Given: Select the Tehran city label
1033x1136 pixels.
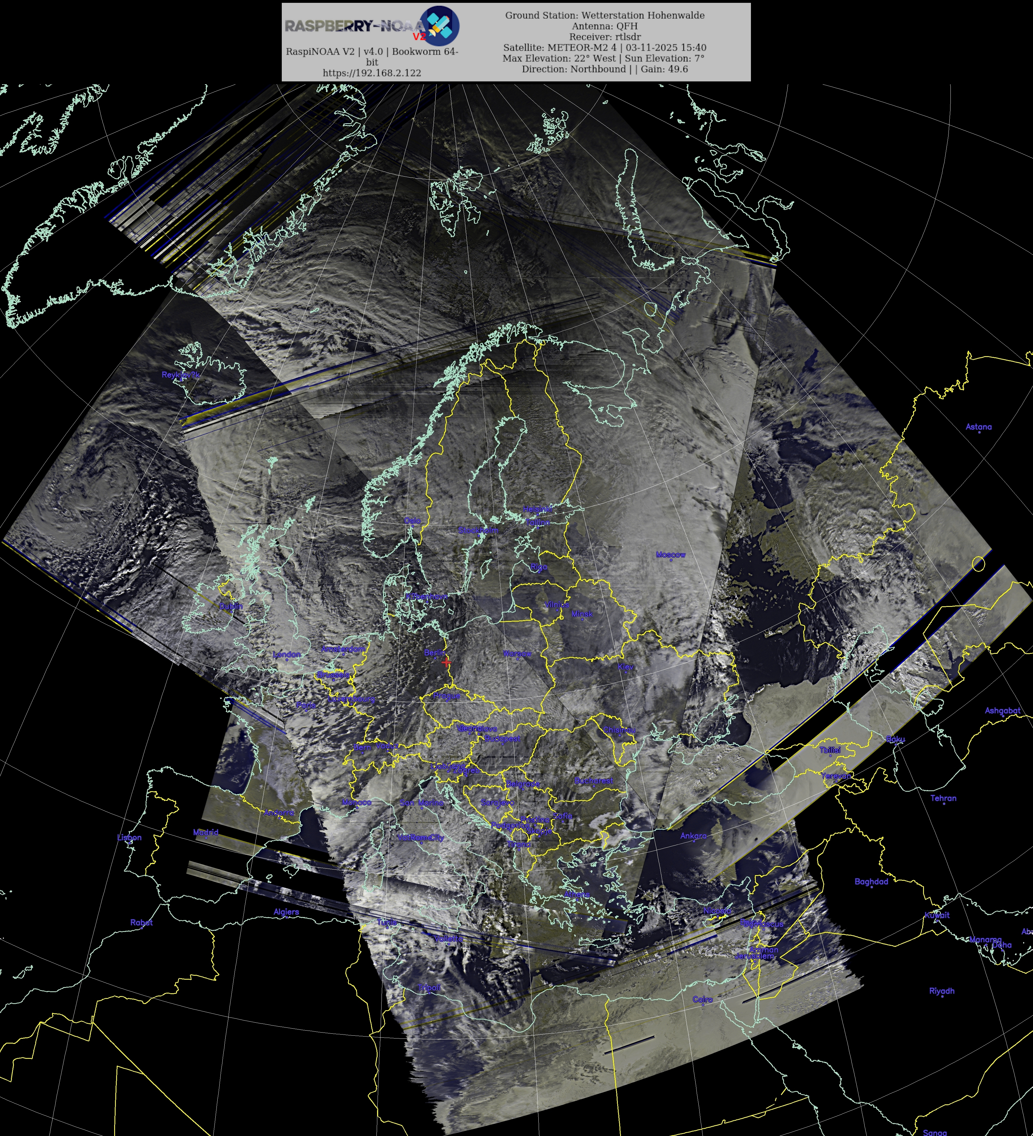Looking at the screenshot, I should 943,798.
